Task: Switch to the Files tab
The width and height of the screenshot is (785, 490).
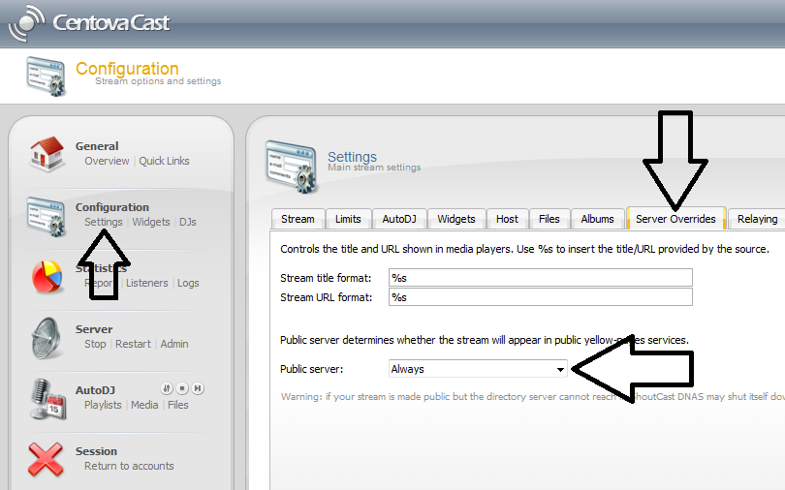Action: 549,219
